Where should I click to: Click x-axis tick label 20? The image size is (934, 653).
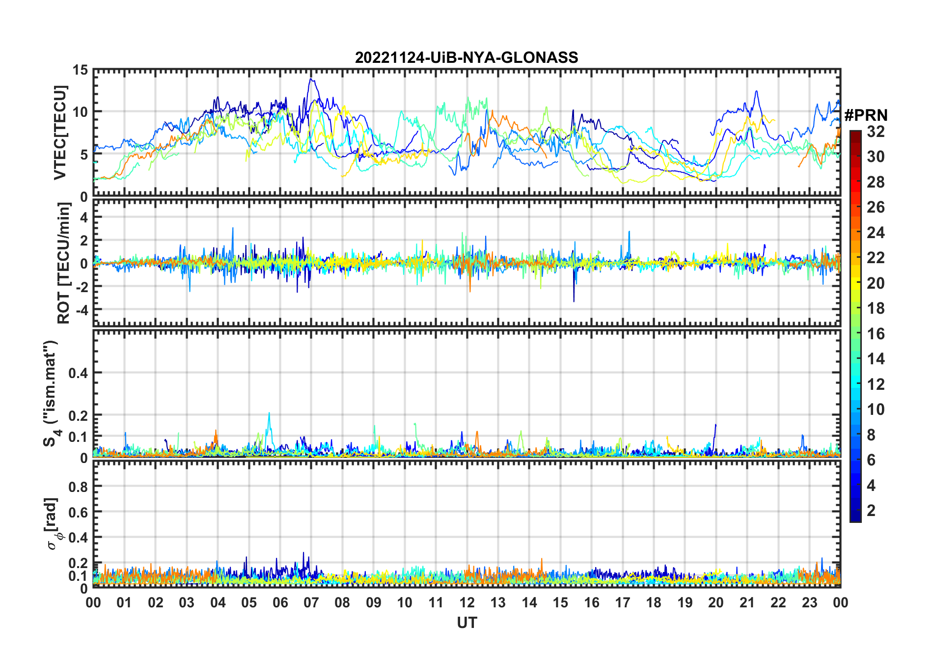tap(716, 602)
